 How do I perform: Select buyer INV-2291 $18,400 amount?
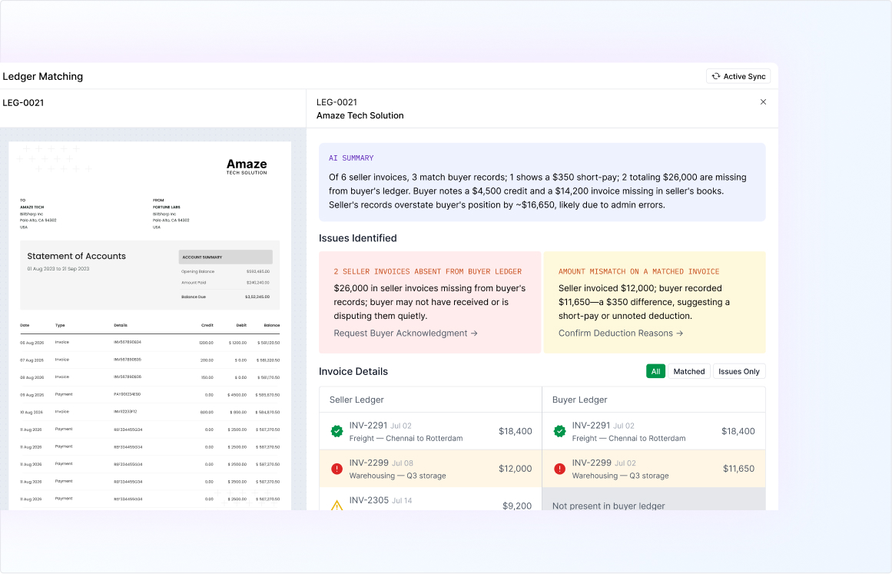click(x=738, y=431)
